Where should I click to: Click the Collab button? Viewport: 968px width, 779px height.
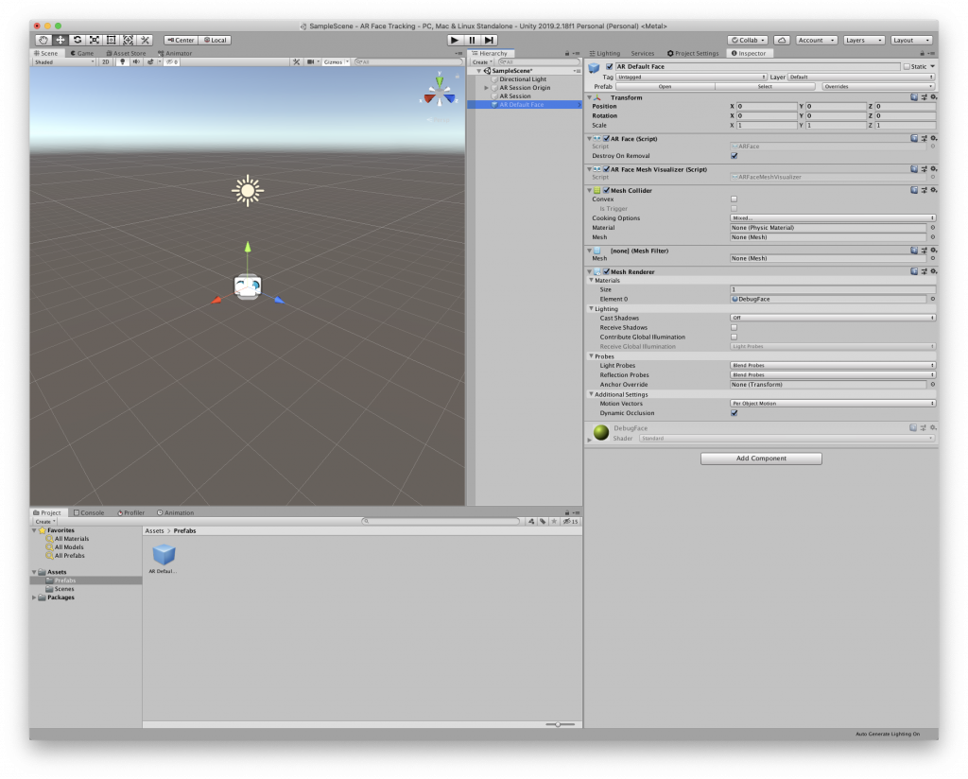(749, 40)
